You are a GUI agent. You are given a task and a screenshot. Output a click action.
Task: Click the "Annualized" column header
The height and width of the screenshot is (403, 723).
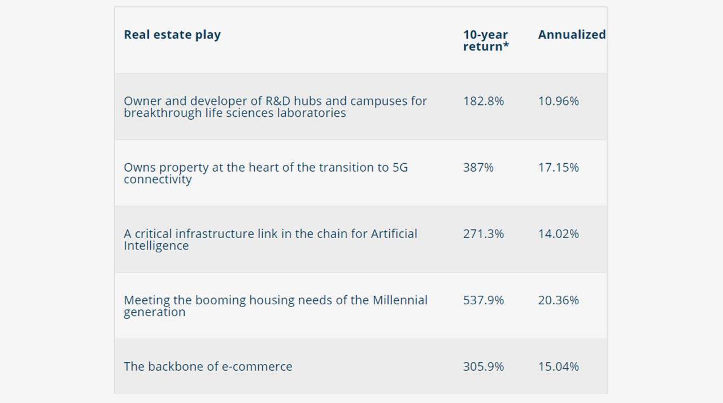tap(572, 34)
